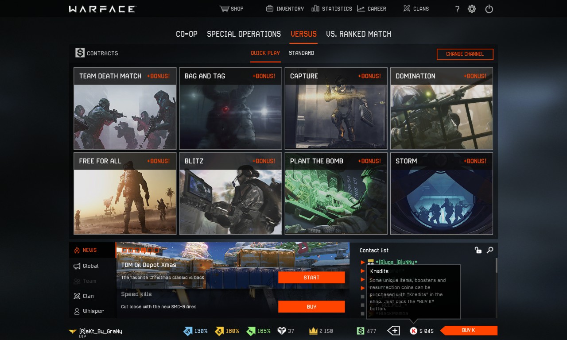
Task: Click the blue 130% booster icon
Action: (x=188, y=331)
